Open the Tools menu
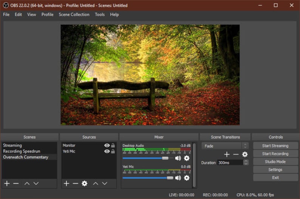This screenshot has width=300, height=199. point(100,14)
